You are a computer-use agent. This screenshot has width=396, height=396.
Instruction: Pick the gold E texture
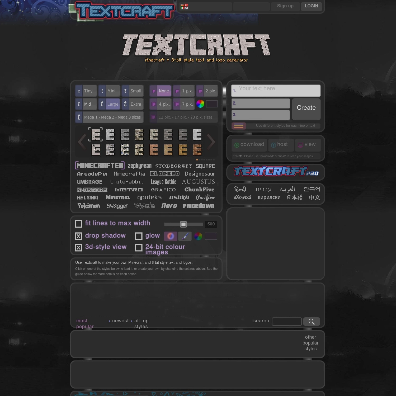coord(183,150)
